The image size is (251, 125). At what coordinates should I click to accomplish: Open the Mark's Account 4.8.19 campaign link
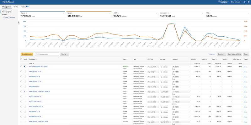tap(35, 81)
